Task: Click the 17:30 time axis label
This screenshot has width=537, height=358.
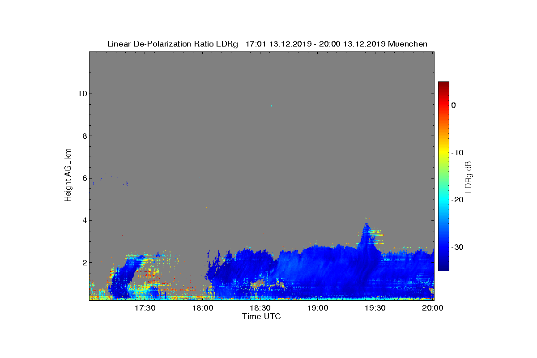Action: click(x=145, y=308)
